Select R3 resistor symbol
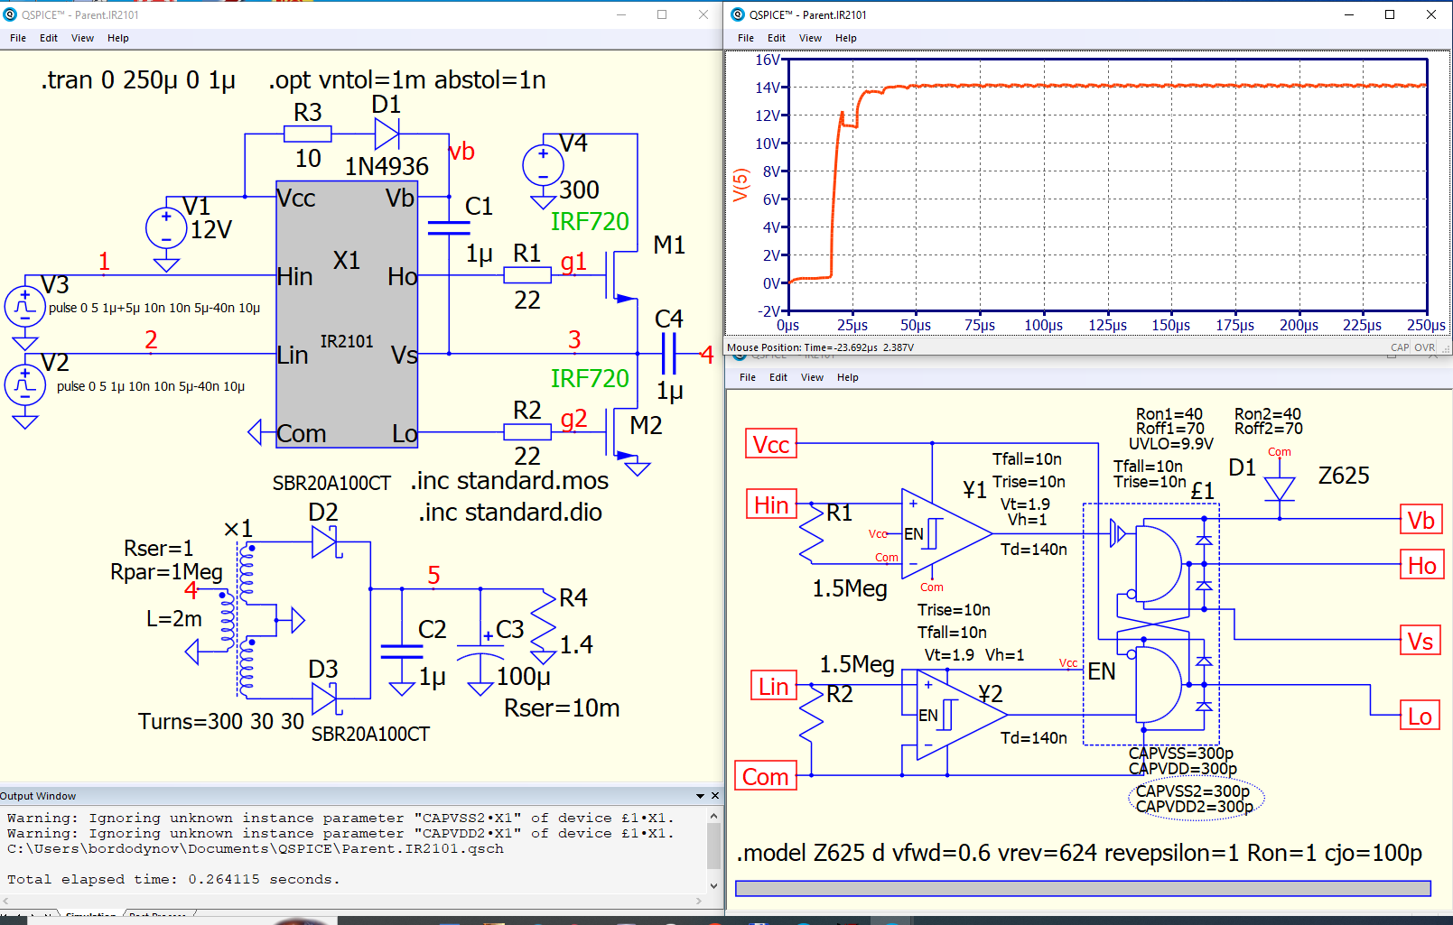Viewport: 1453px width, 925px height. pos(307,134)
